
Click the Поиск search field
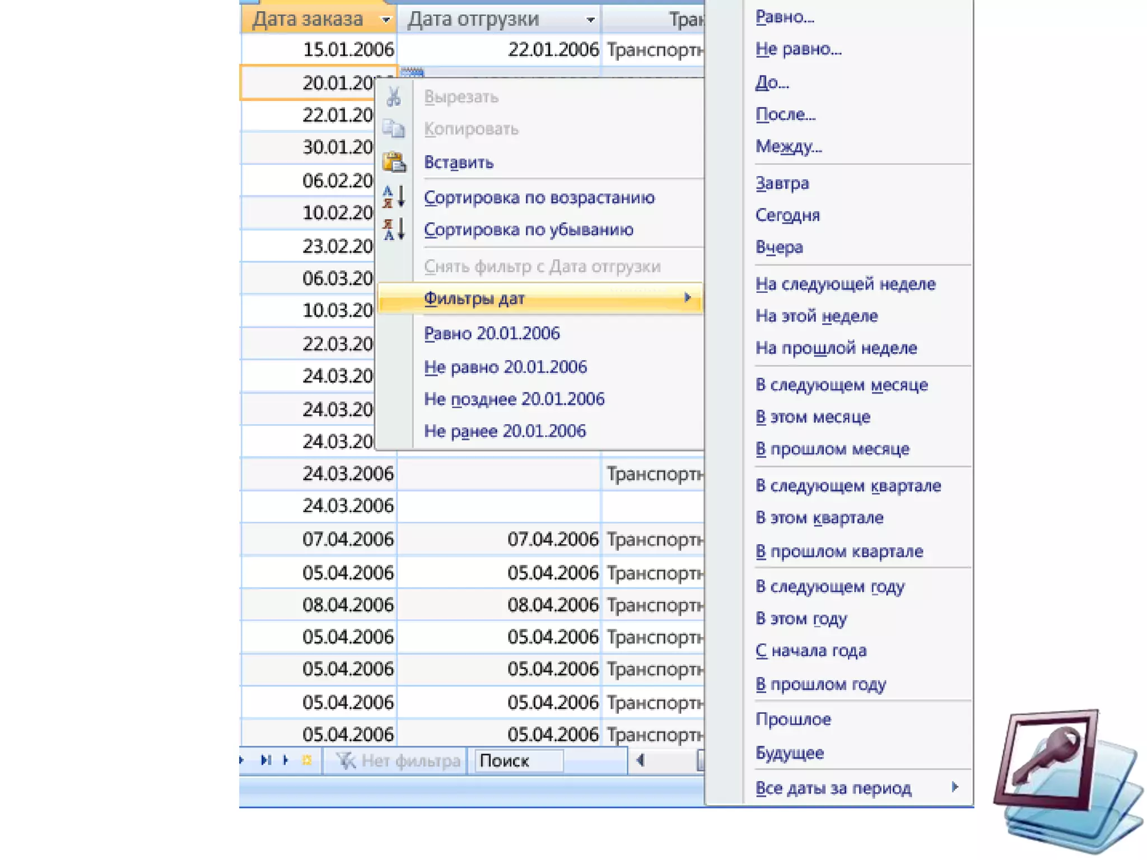518,760
